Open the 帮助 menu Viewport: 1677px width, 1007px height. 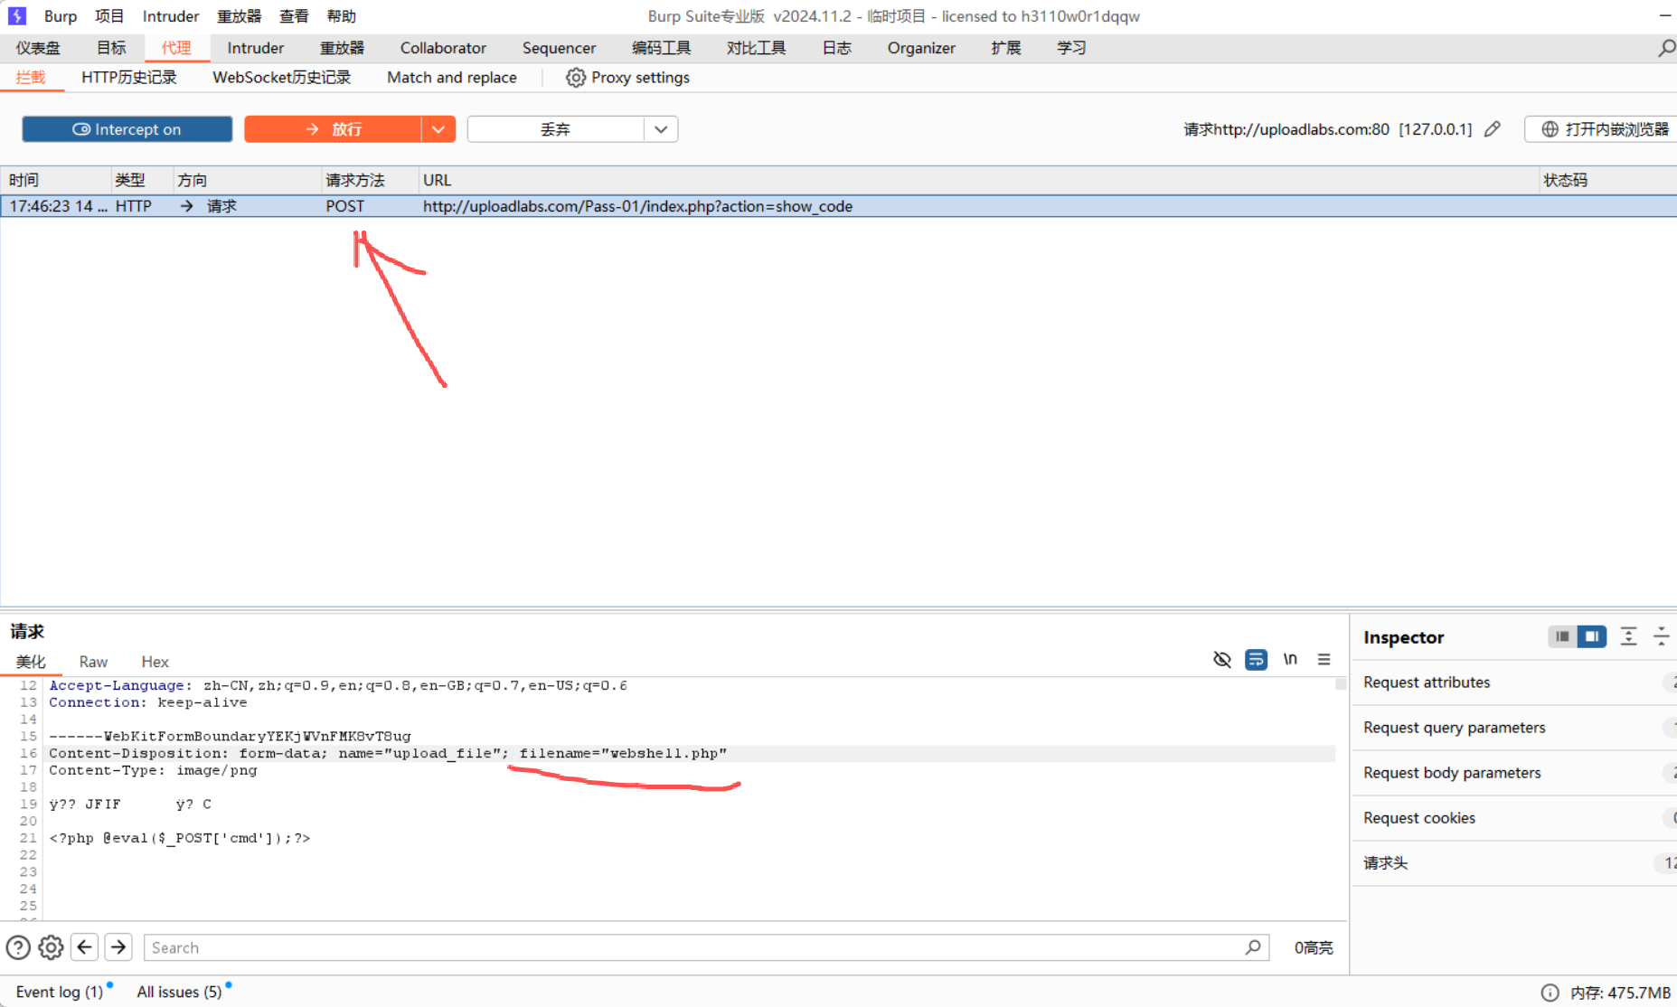[342, 16]
